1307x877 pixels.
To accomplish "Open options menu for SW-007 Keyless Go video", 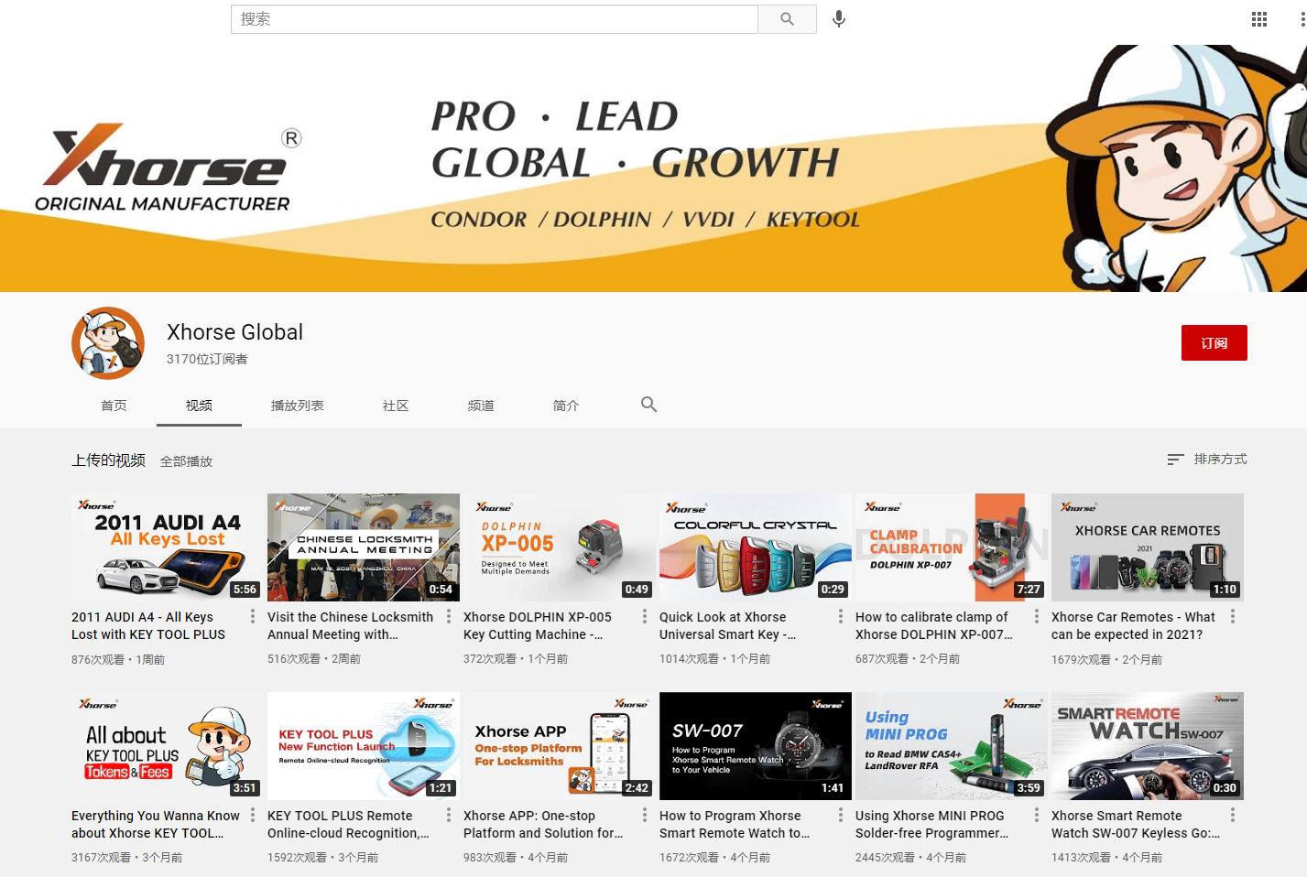I will [x=1233, y=815].
